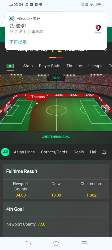
Task: Switch to the Timeline tab
Action: tap(74, 66)
